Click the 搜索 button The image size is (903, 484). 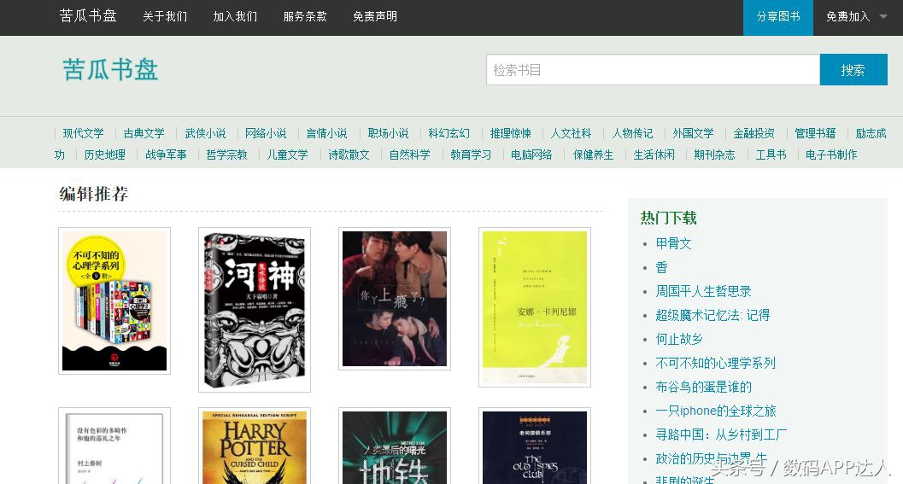853,70
